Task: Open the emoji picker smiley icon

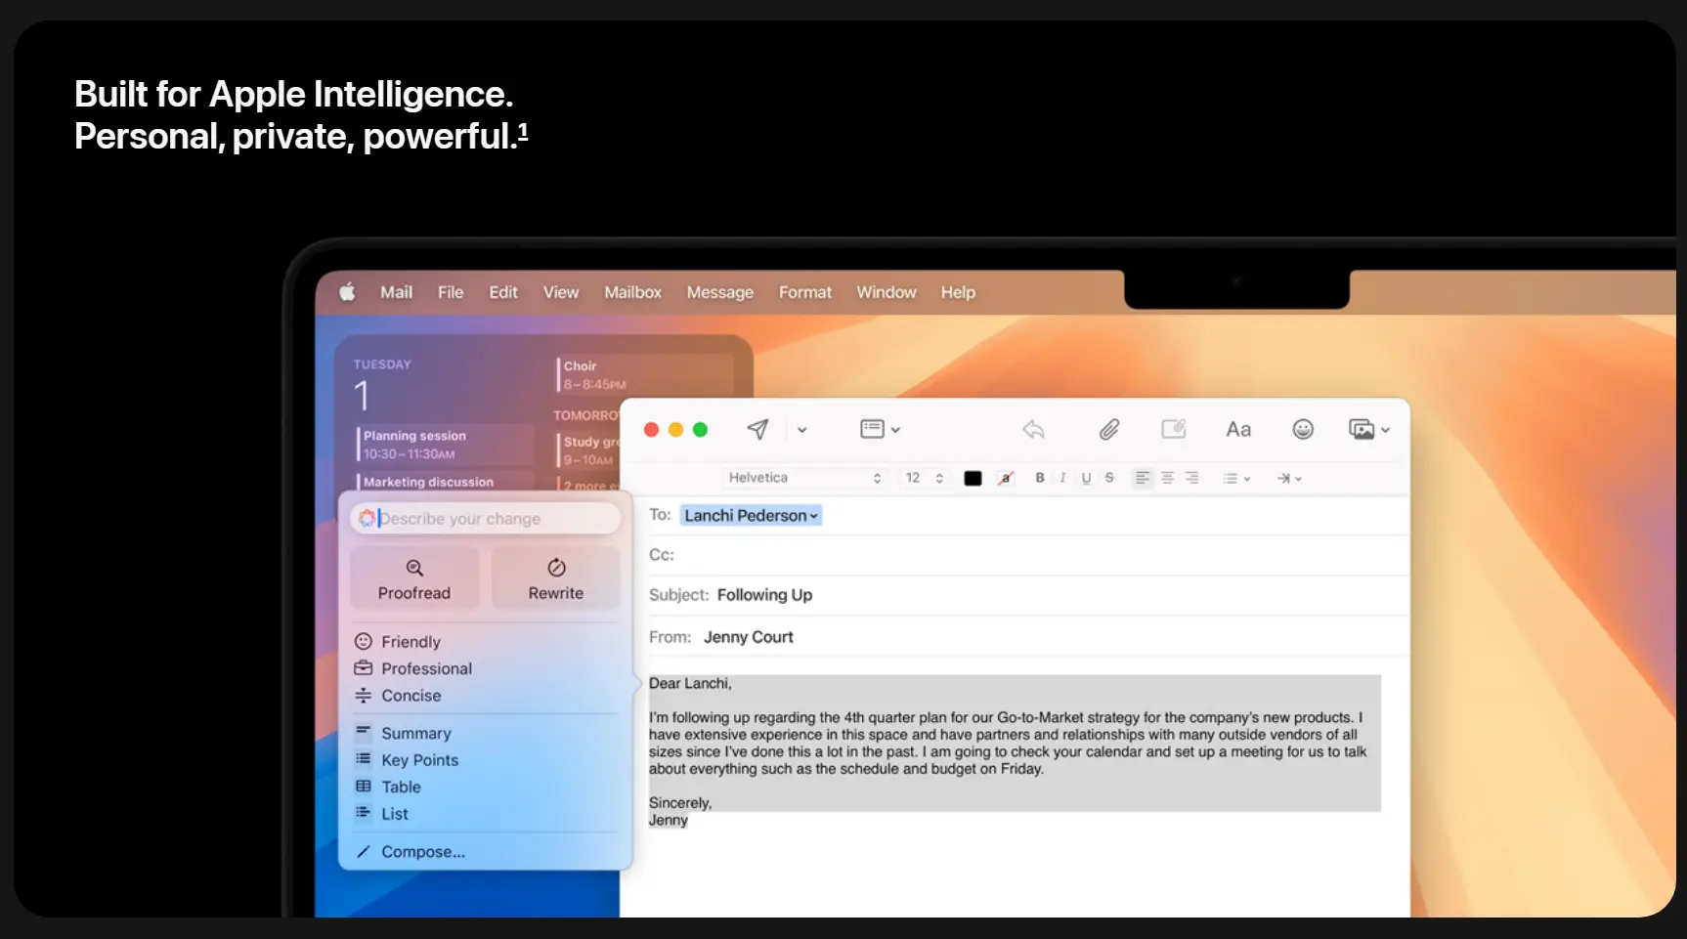Action: coord(1303,429)
